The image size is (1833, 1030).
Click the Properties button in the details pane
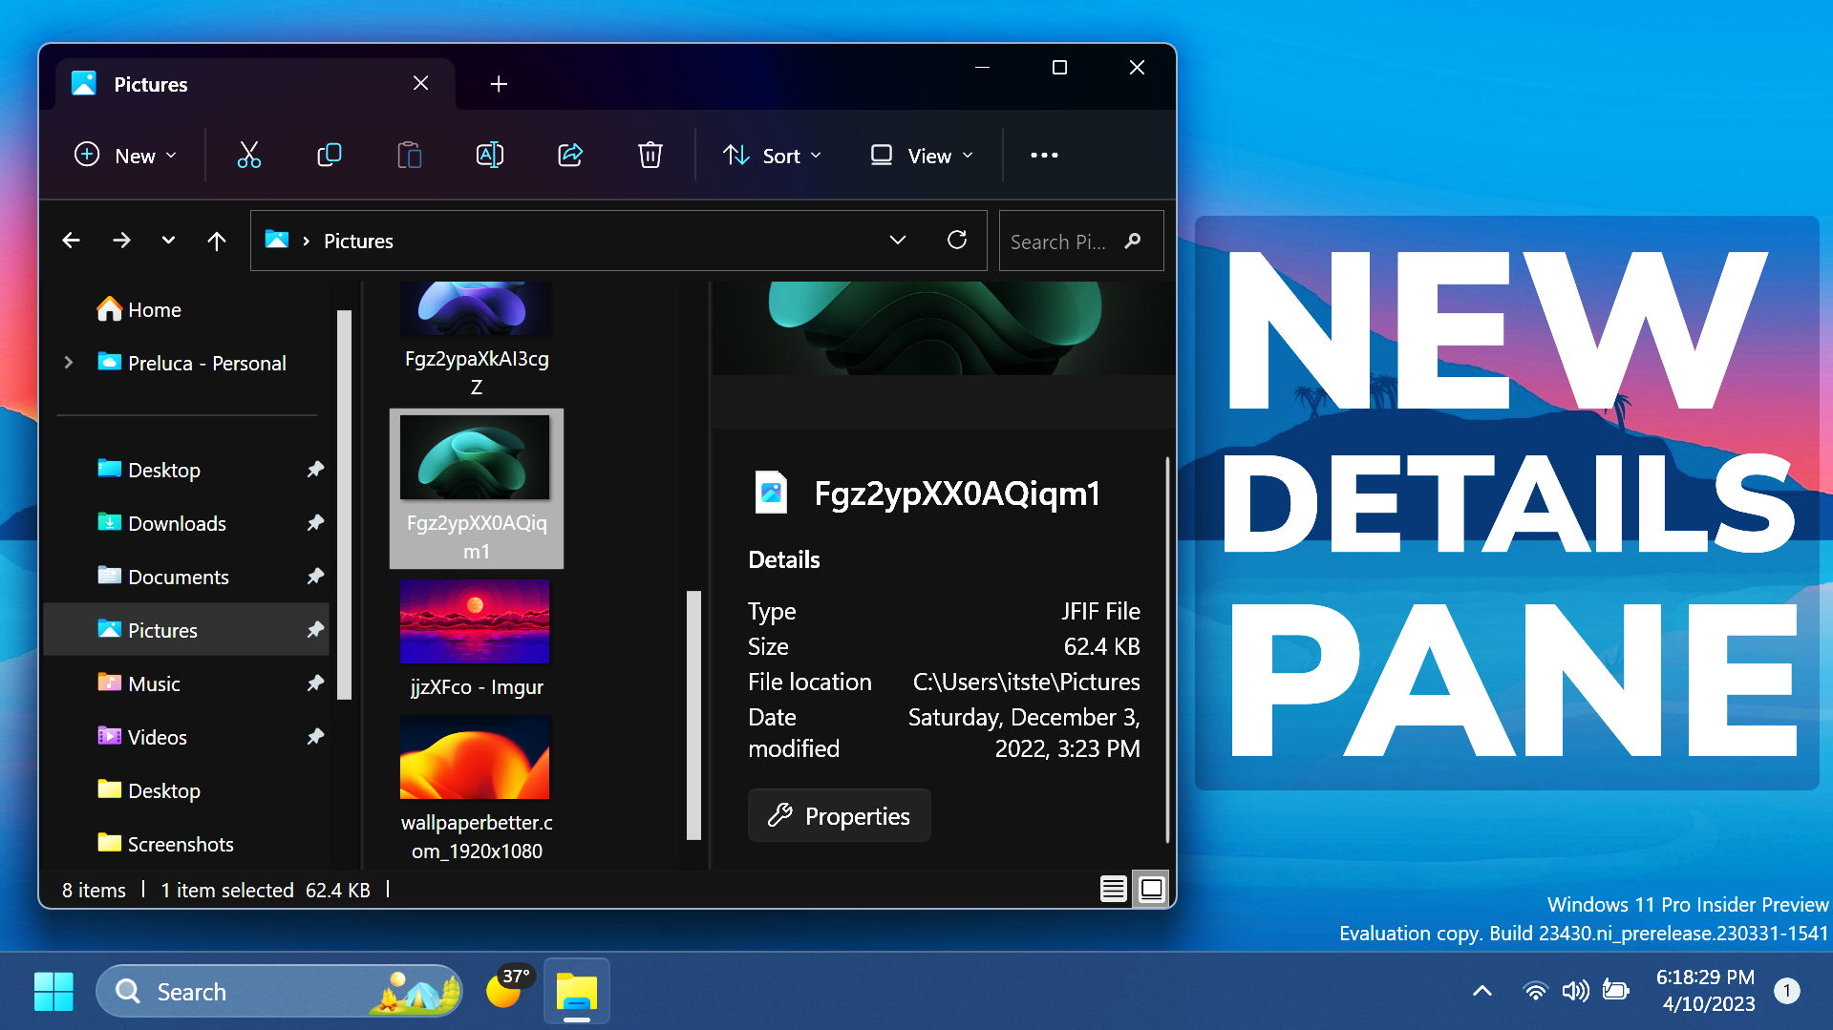click(x=838, y=815)
